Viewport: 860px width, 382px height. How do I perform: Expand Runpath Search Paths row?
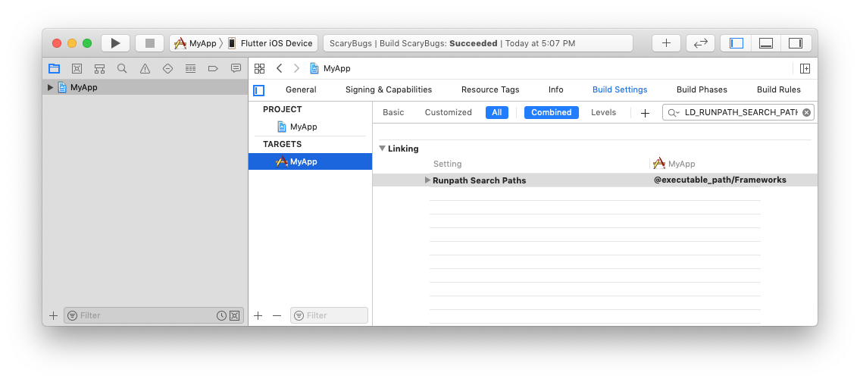428,180
